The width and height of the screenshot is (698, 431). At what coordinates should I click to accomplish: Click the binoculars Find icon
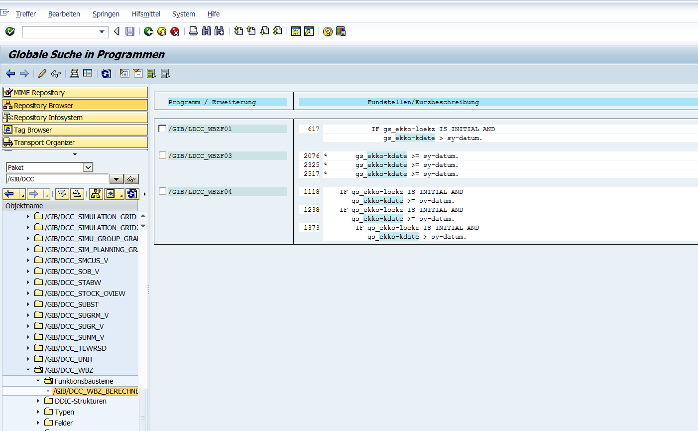point(206,31)
